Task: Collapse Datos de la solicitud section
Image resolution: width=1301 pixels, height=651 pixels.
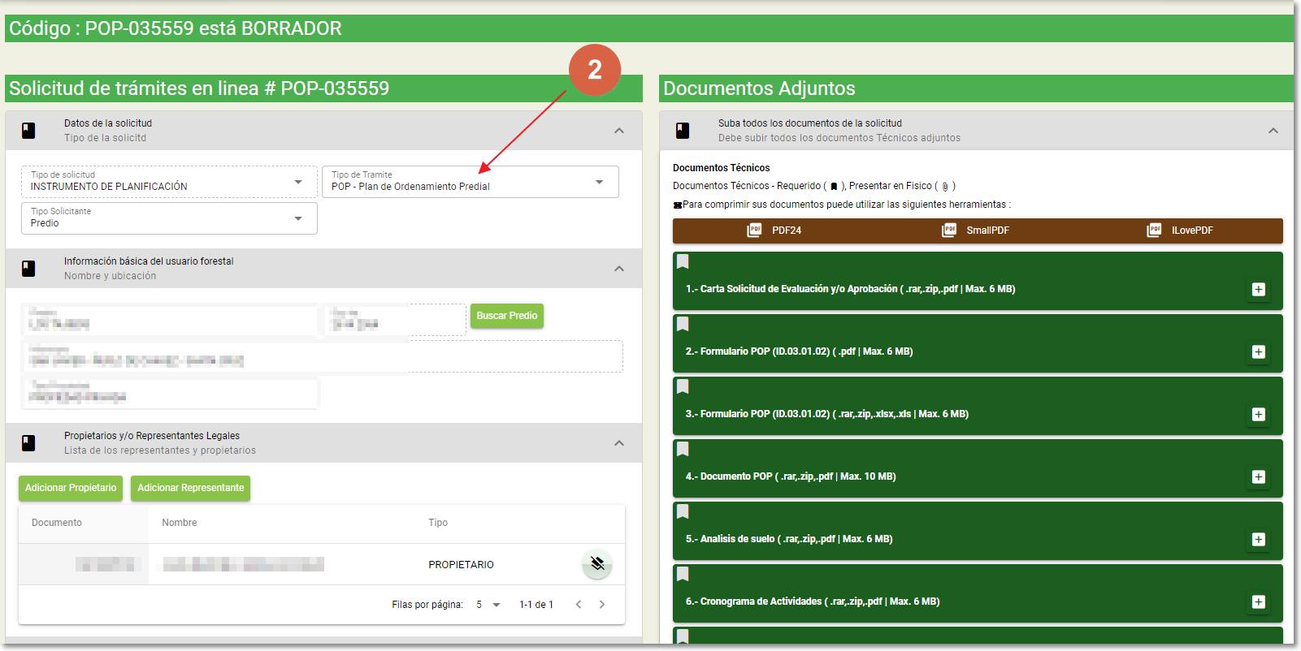Action: (x=619, y=131)
